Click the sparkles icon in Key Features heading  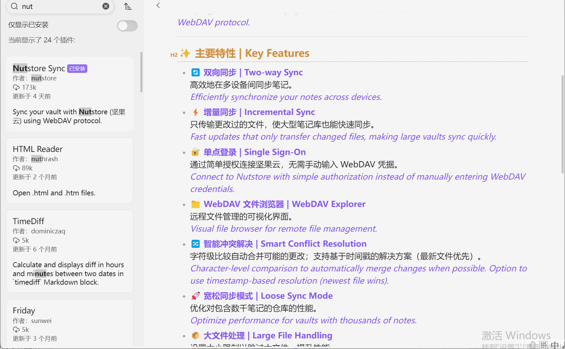[185, 53]
